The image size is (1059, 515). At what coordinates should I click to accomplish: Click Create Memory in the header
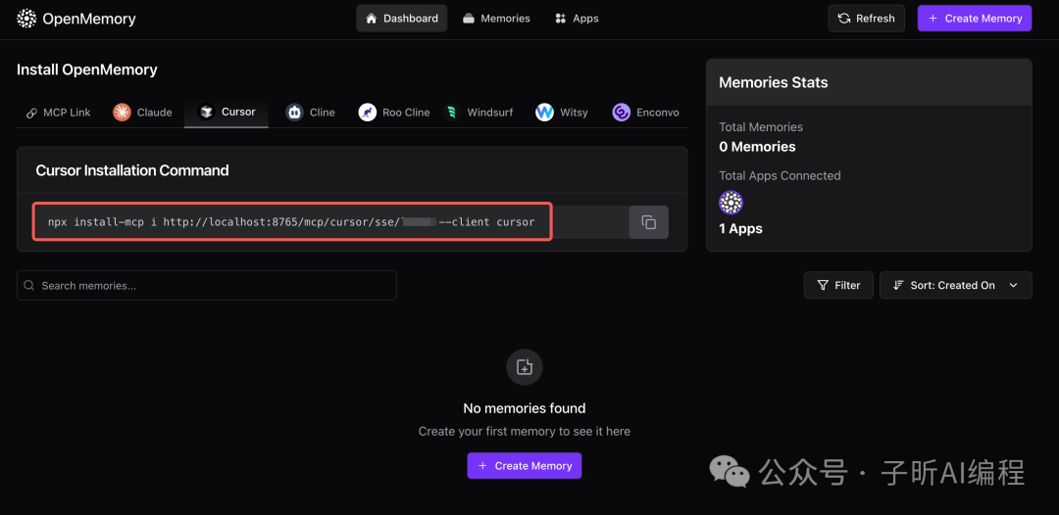[x=975, y=19]
